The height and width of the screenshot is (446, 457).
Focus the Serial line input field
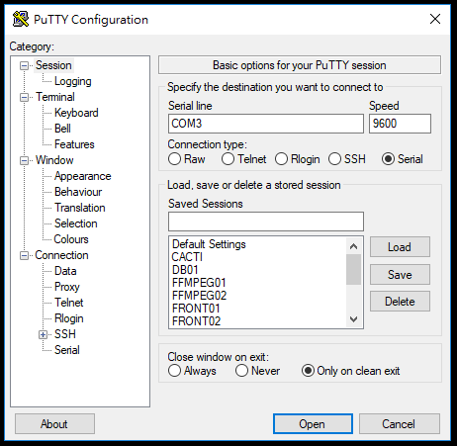pos(266,124)
